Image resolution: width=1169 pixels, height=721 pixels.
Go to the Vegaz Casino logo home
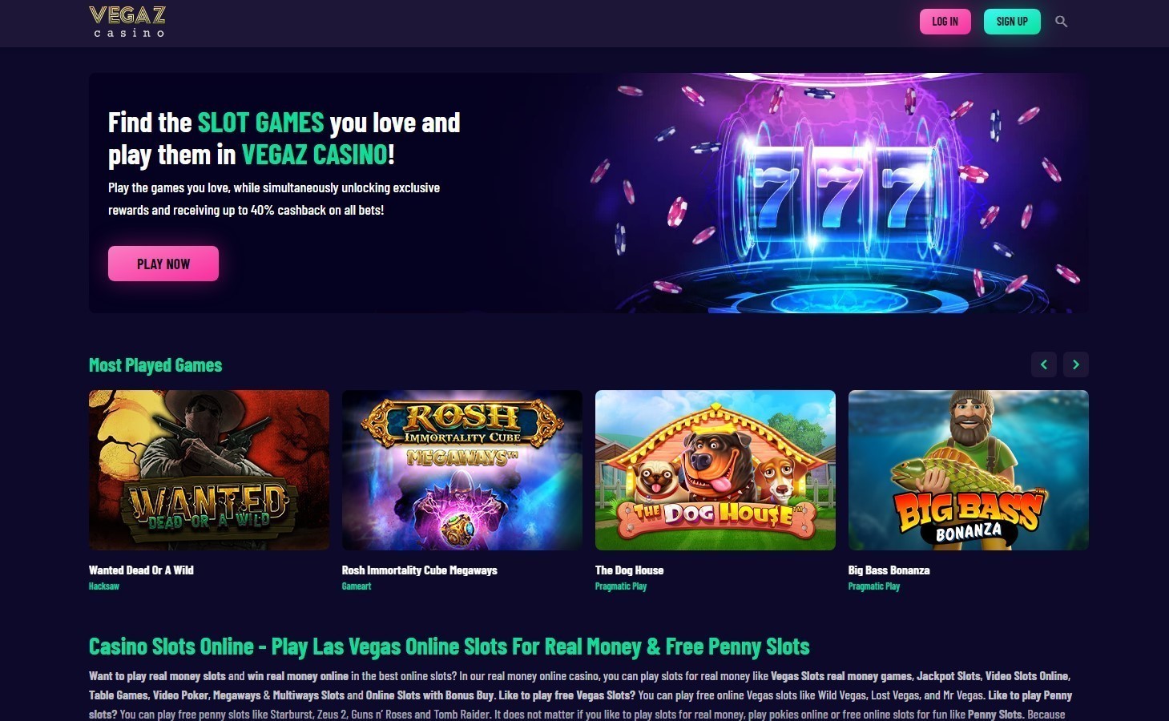point(127,22)
